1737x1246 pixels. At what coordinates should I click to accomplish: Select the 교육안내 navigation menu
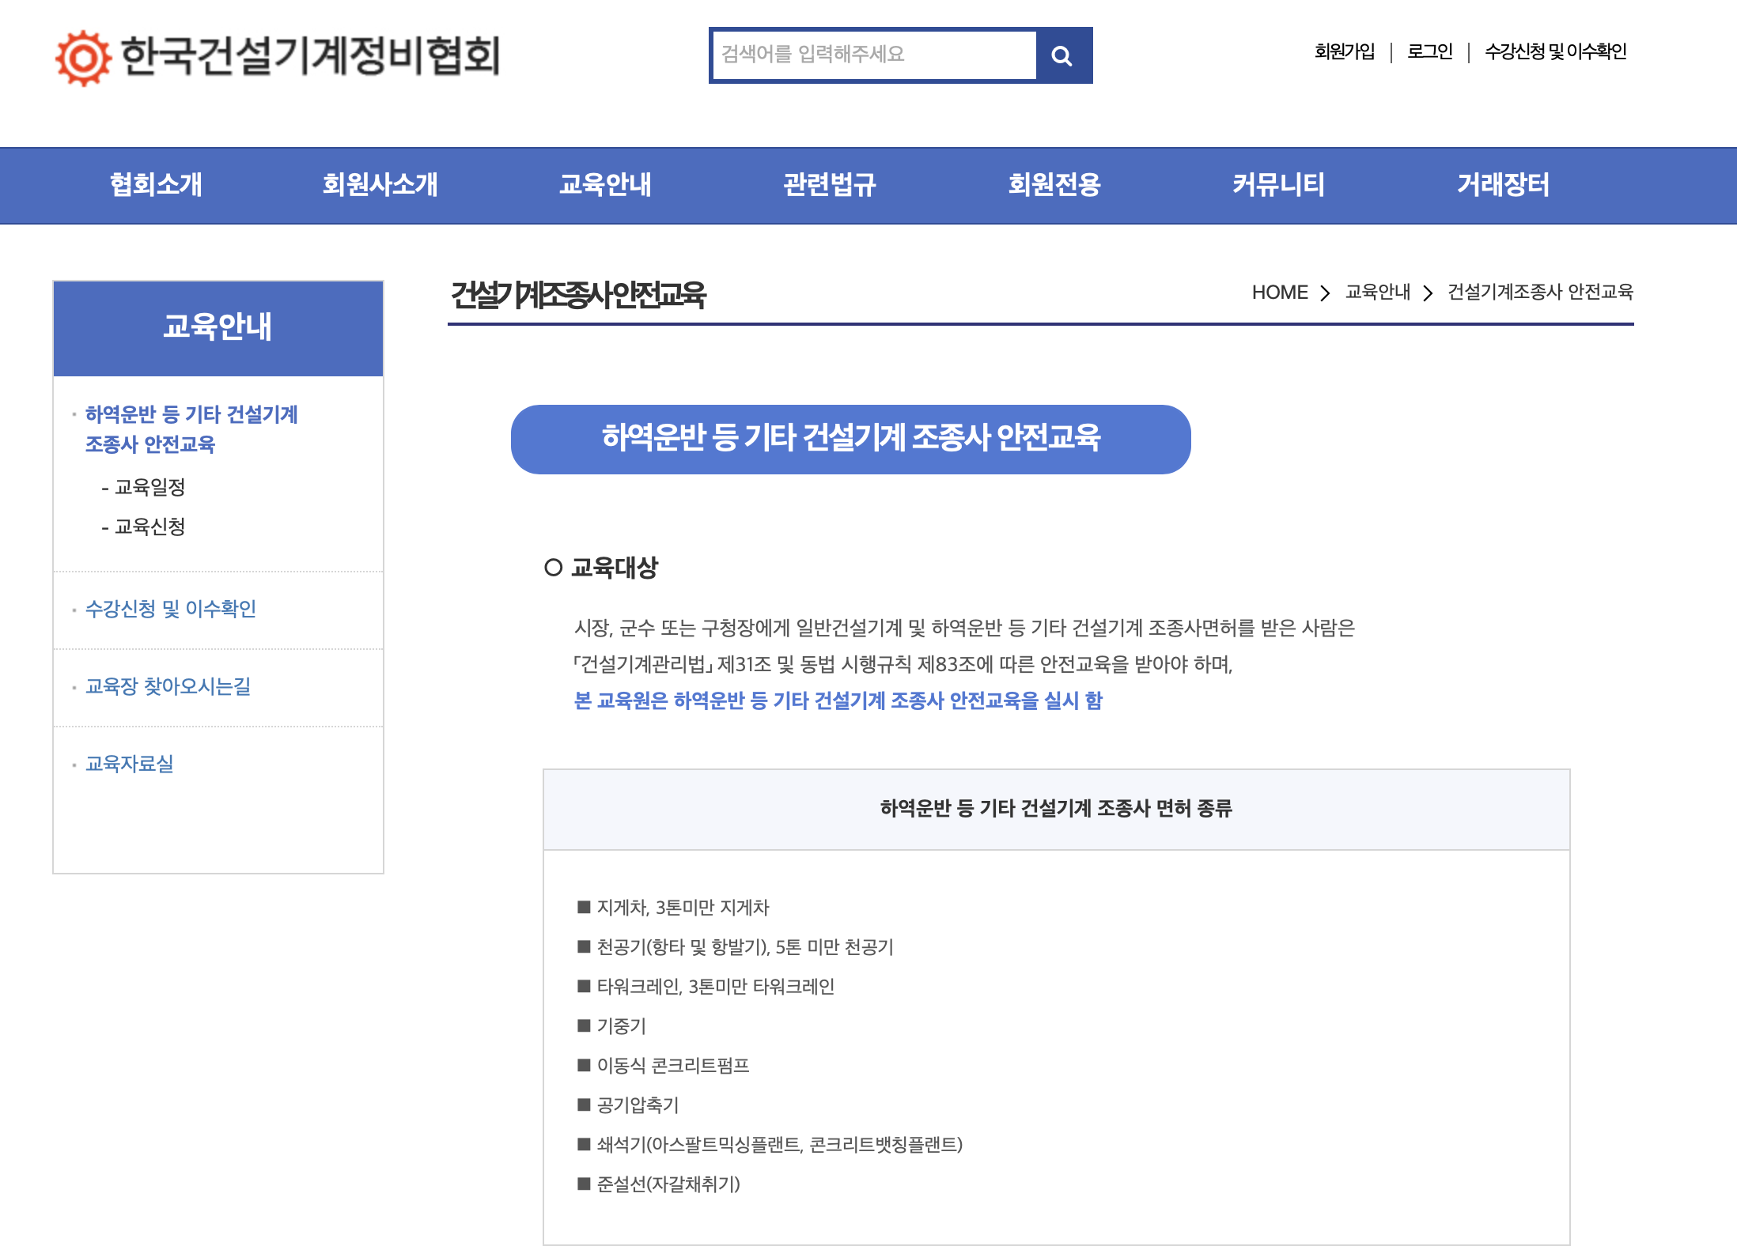606,184
